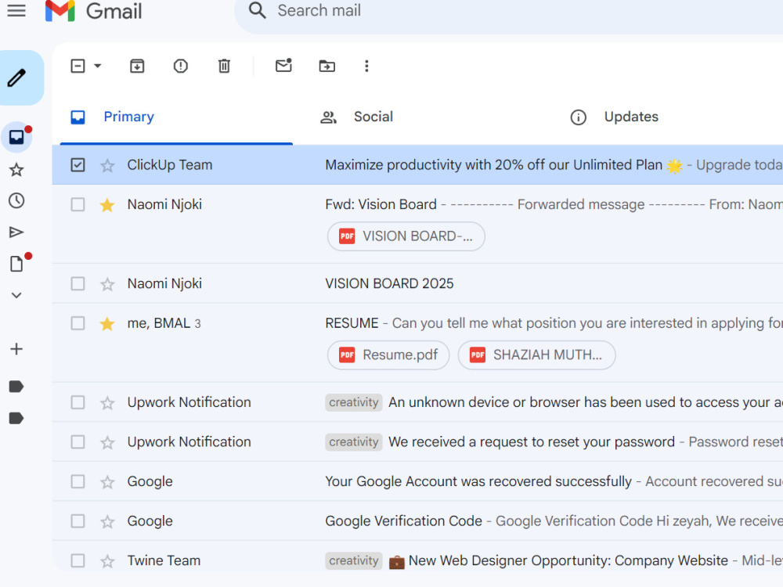
Task: Click the search magnifier icon
Action: click(x=257, y=10)
